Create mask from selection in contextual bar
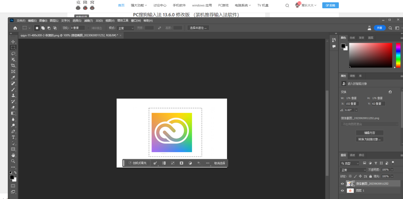The height and width of the screenshot is (199, 403). (181, 163)
